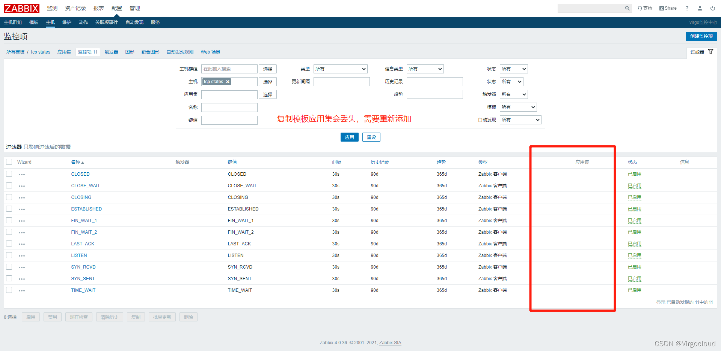This screenshot has width=721, height=351.
Task: Check the select-all items checkbox
Action: pos(9,162)
